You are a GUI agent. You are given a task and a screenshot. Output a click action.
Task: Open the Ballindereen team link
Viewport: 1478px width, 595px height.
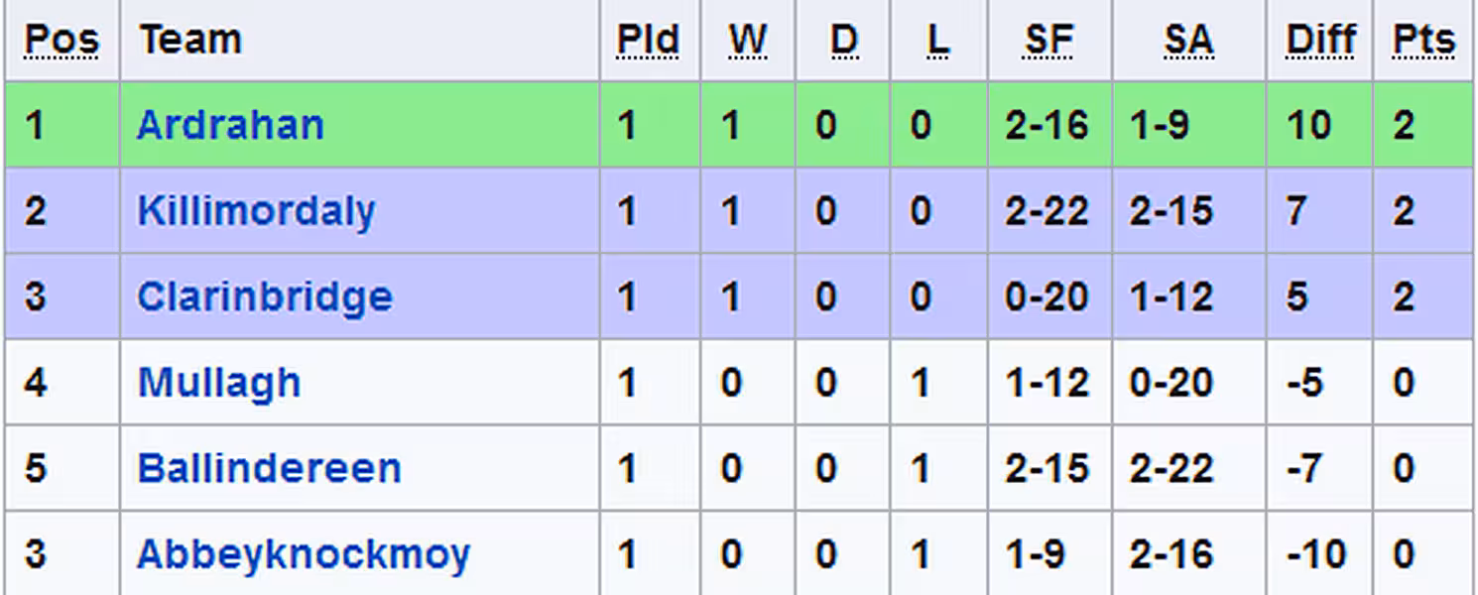coord(269,468)
